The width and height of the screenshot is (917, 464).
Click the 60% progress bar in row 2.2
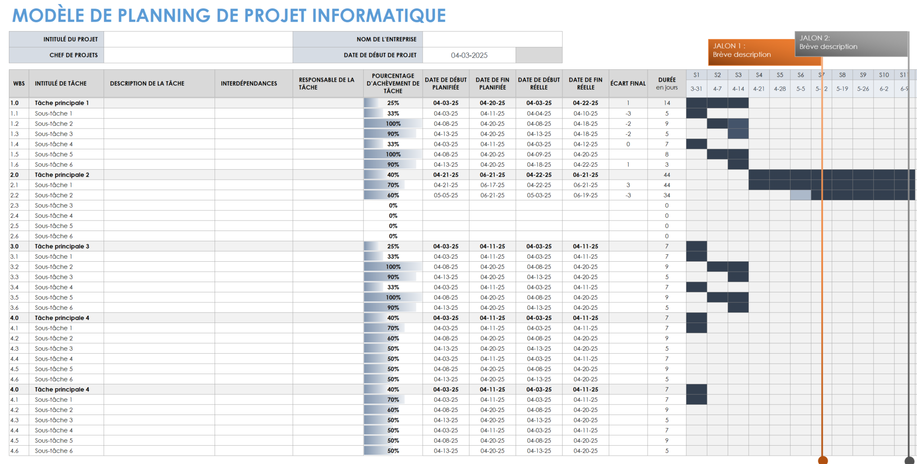(x=393, y=195)
